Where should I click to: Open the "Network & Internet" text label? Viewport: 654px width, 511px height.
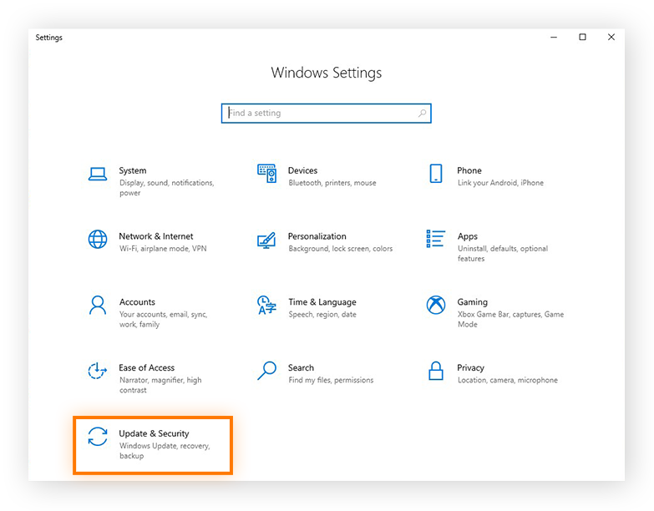pos(155,236)
